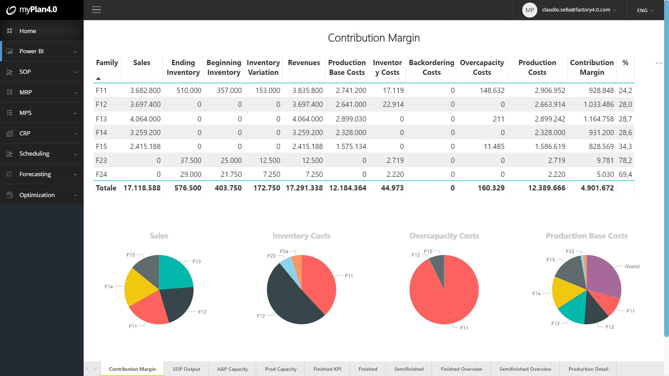
Task: Click the Contribution Margin report title
Action: (374, 38)
